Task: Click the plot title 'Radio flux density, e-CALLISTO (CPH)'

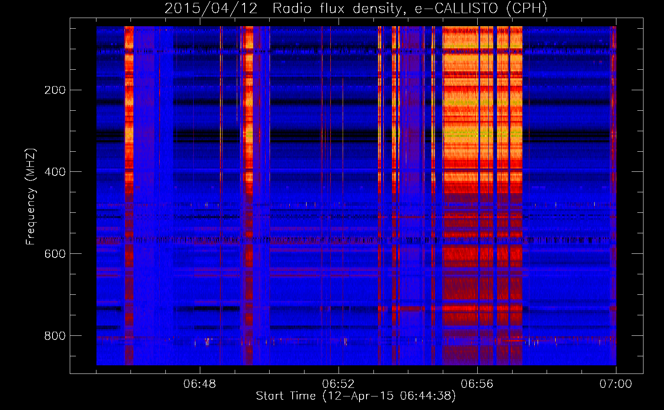Action: [x=410, y=9]
